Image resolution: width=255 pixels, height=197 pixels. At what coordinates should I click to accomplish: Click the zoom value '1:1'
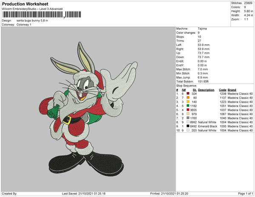click(246, 20)
